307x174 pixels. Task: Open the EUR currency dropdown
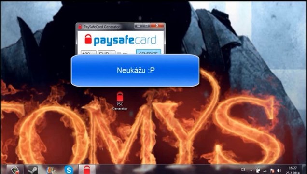point(107,52)
